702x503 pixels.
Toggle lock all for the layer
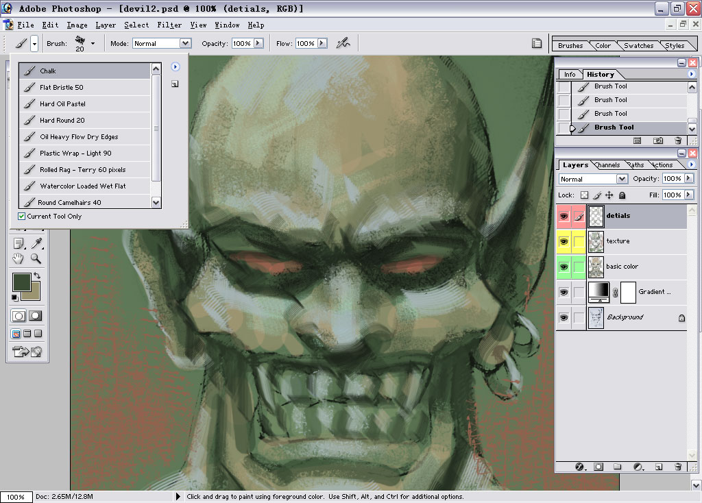pos(622,195)
